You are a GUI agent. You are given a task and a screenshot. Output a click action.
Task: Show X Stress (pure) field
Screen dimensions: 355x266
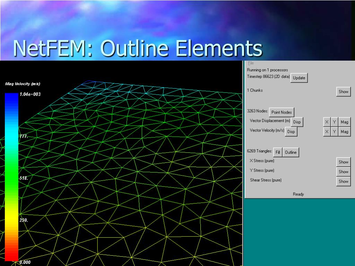pyautogui.click(x=343, y=162)
